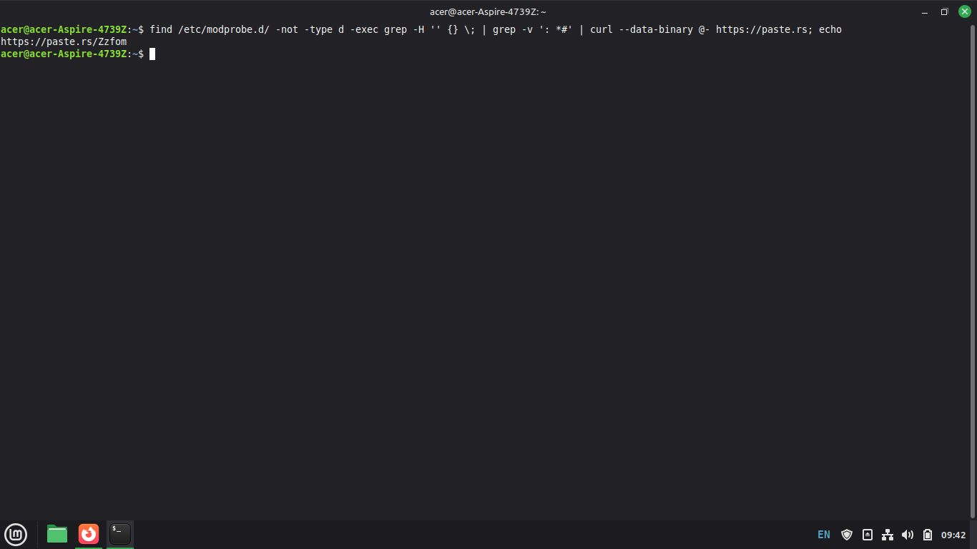The height and width of the screenshot is (549, 977).
Task: Restore down the terminal window
Action: (x=944, y=11)
